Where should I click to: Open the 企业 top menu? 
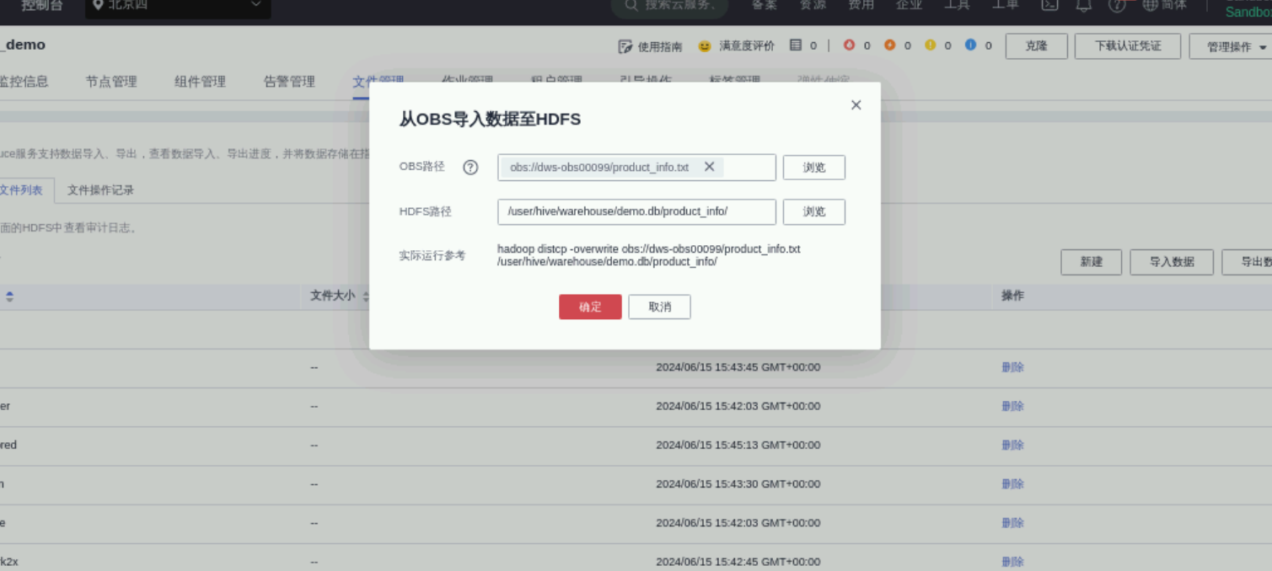tap(909, 5)
